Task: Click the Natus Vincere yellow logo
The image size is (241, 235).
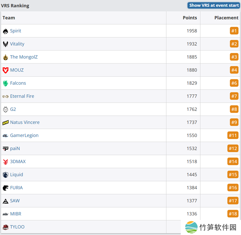Action: 5,123
